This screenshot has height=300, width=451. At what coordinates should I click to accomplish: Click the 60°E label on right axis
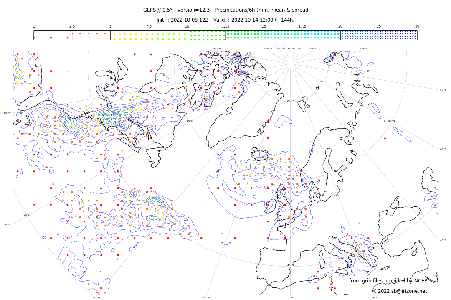coord(443,149)
